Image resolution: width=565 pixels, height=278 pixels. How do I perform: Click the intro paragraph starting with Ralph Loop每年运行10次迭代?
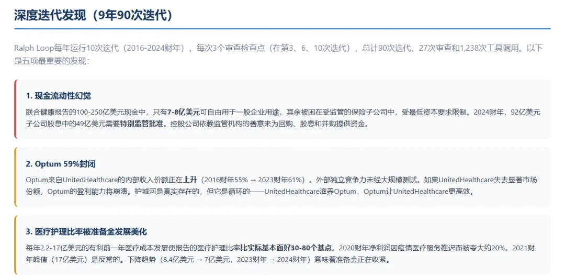pyautogui.click(x=278, y=54)
